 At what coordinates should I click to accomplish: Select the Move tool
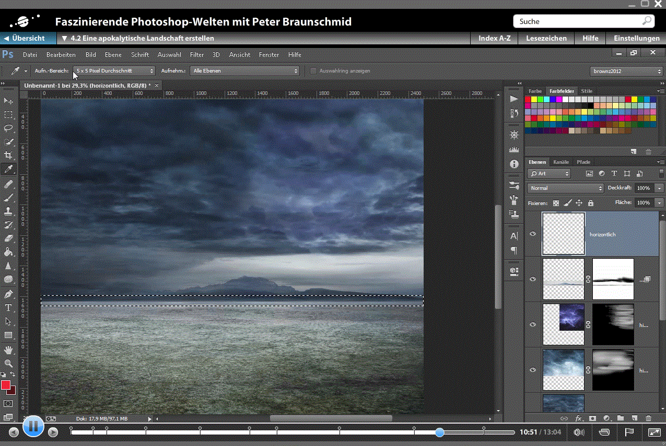[x=8, y=101]
